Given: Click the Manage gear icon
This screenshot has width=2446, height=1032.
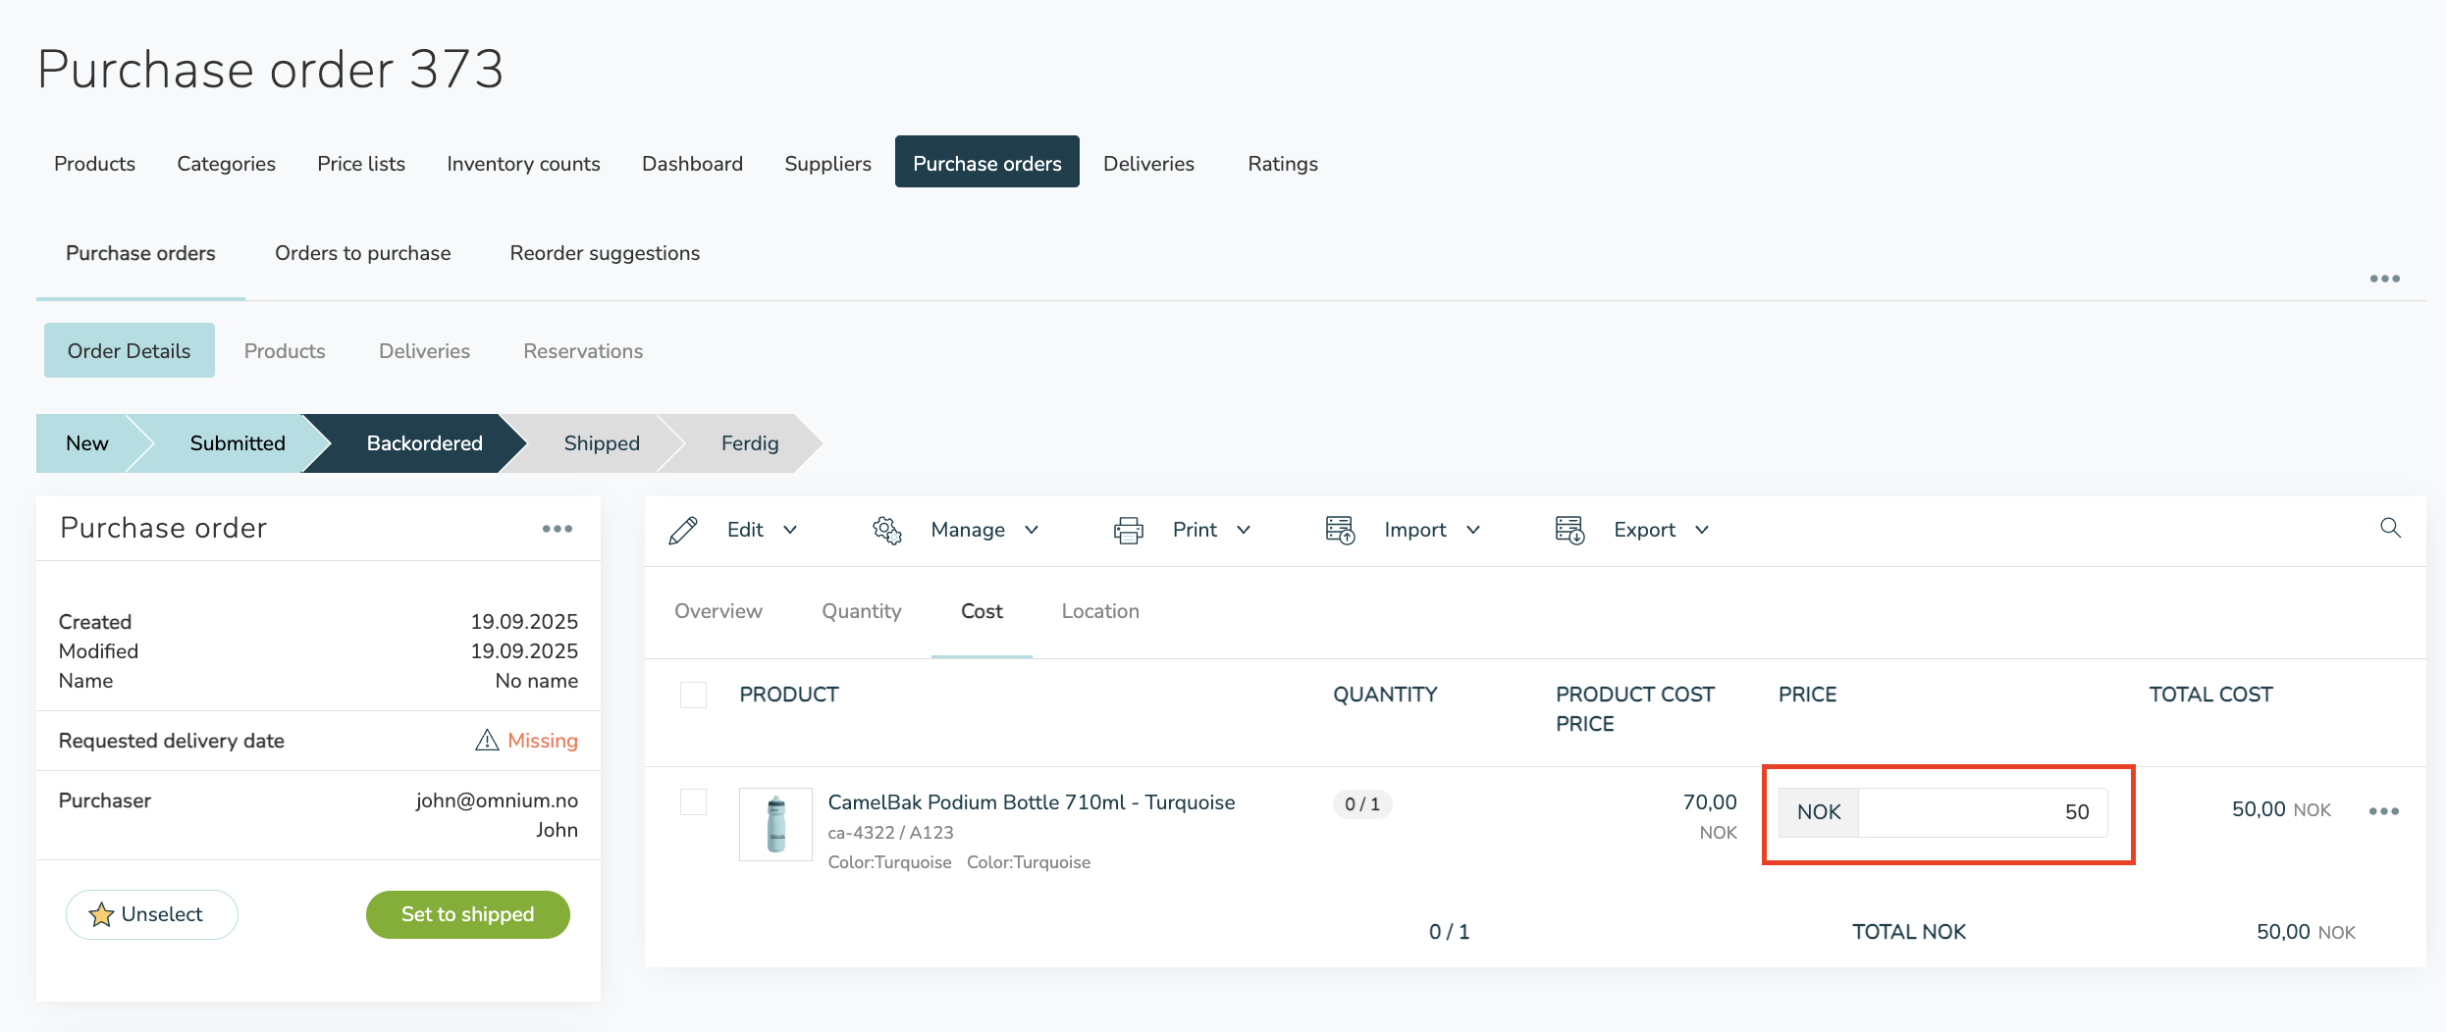Looking at the screenshot, I should [886, 530].
